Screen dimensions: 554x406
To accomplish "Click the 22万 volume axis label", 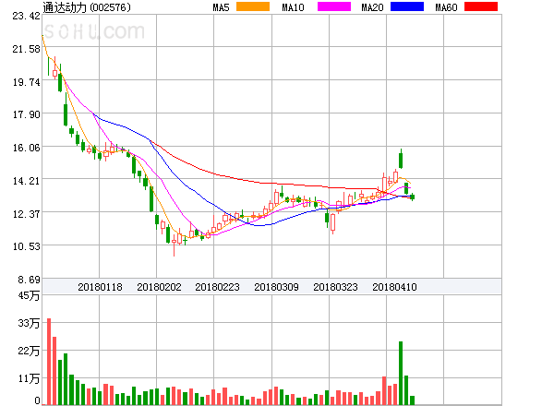I will (x=29, y=351).
